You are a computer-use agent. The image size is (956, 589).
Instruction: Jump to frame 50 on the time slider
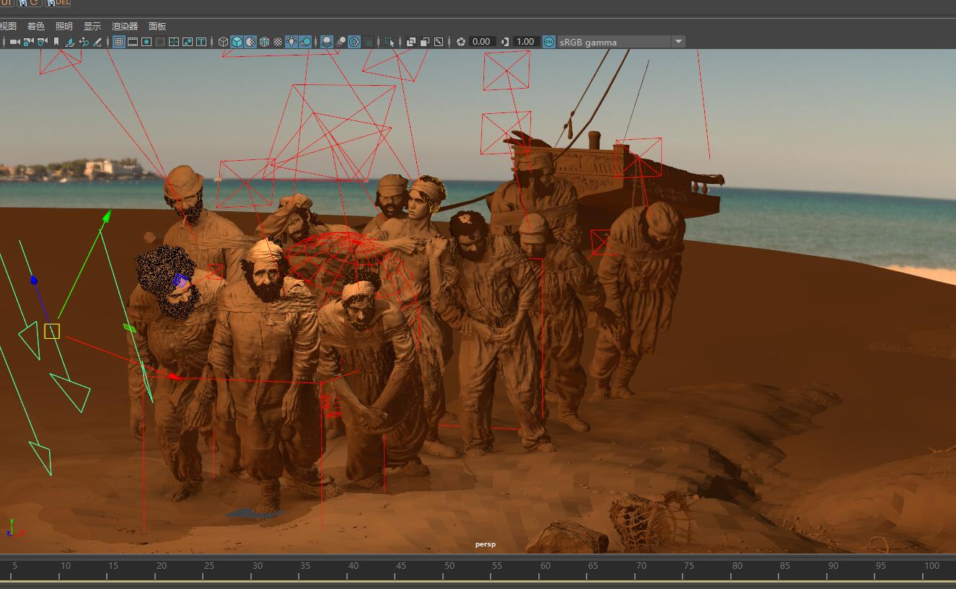coord(450,566)
